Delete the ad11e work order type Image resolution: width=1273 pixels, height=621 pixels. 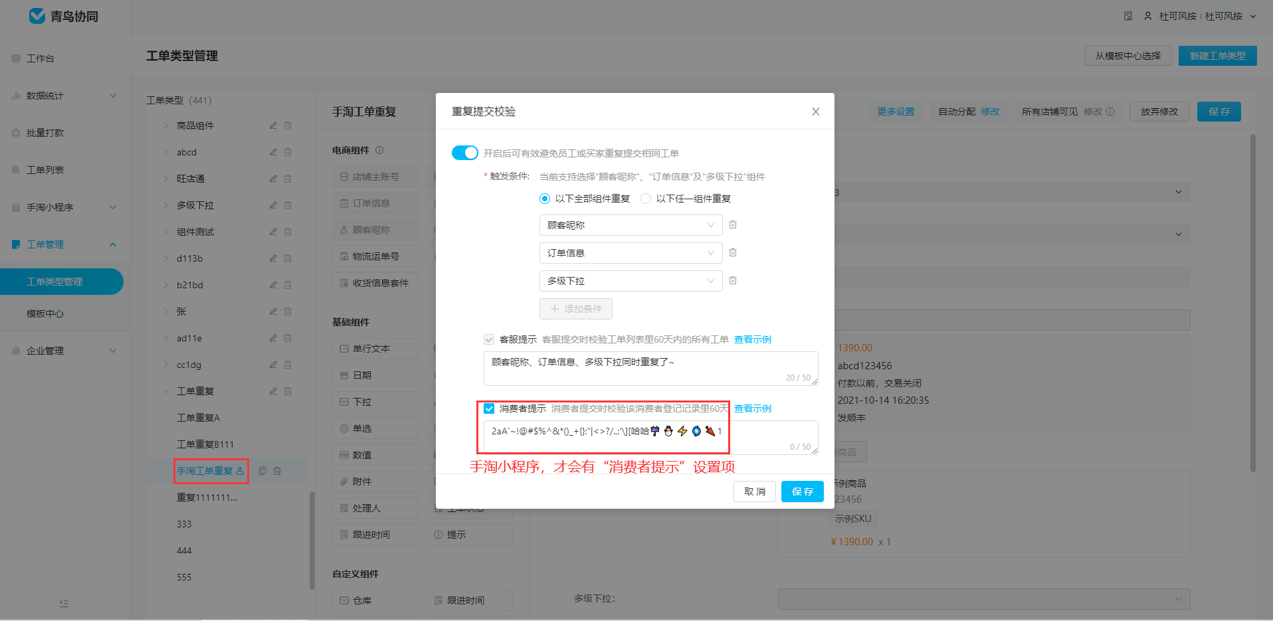(288, 338)
